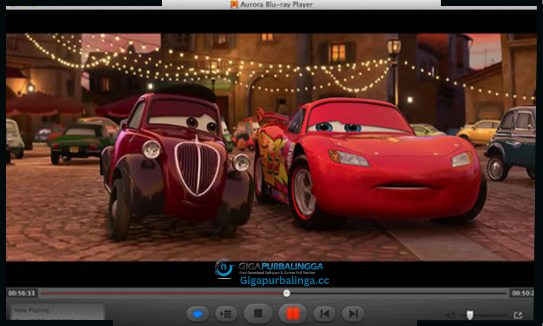Image resolution: width=543 pixels, height=326 pixels.
Task: Click the playback progress slider knob
Action: click(x=286, y=293)
